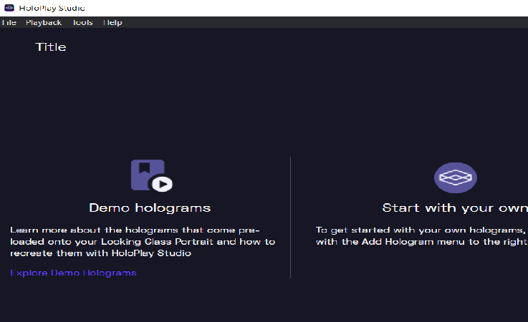Click the HoloPlay Studio app icon

(9, 8)
